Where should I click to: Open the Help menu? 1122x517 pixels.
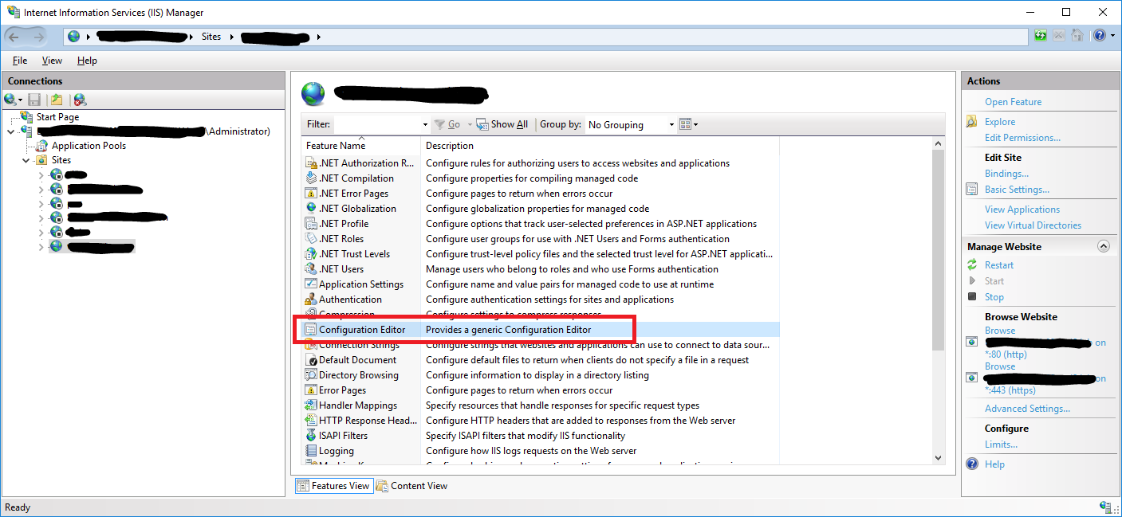(87, 61)
